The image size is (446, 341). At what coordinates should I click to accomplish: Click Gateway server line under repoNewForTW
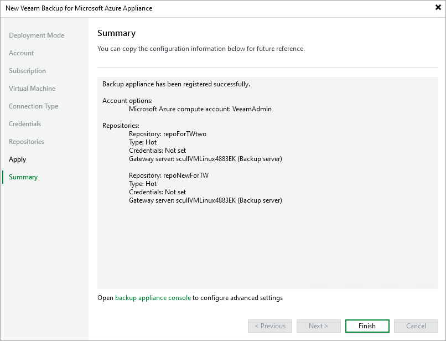pyautogui.click(x=205, y=200)
